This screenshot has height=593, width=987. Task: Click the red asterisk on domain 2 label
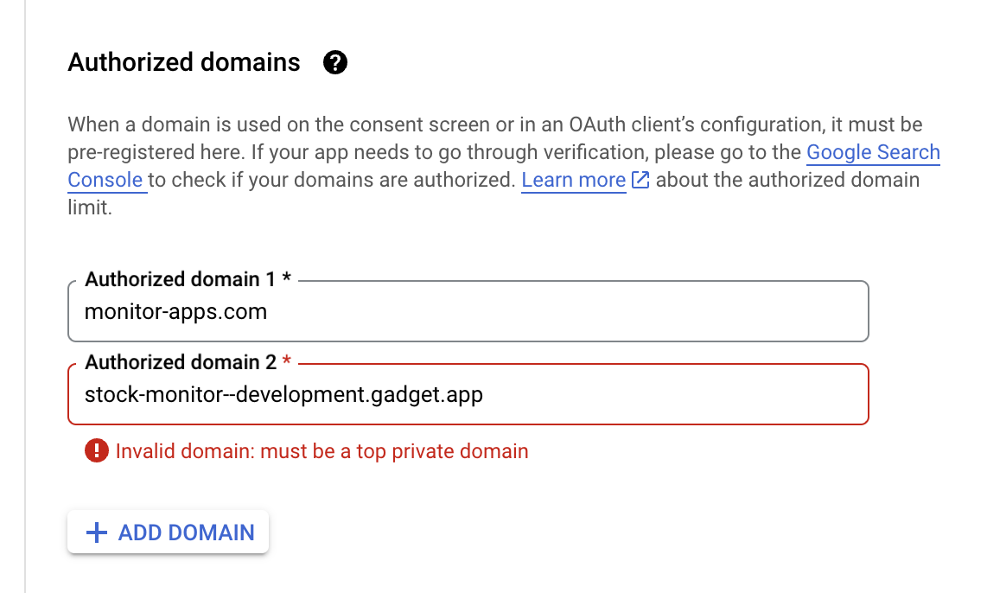point(287,362)
